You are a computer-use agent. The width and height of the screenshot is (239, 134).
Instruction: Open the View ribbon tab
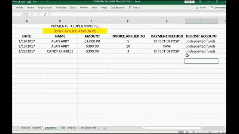tap(94, 7)
